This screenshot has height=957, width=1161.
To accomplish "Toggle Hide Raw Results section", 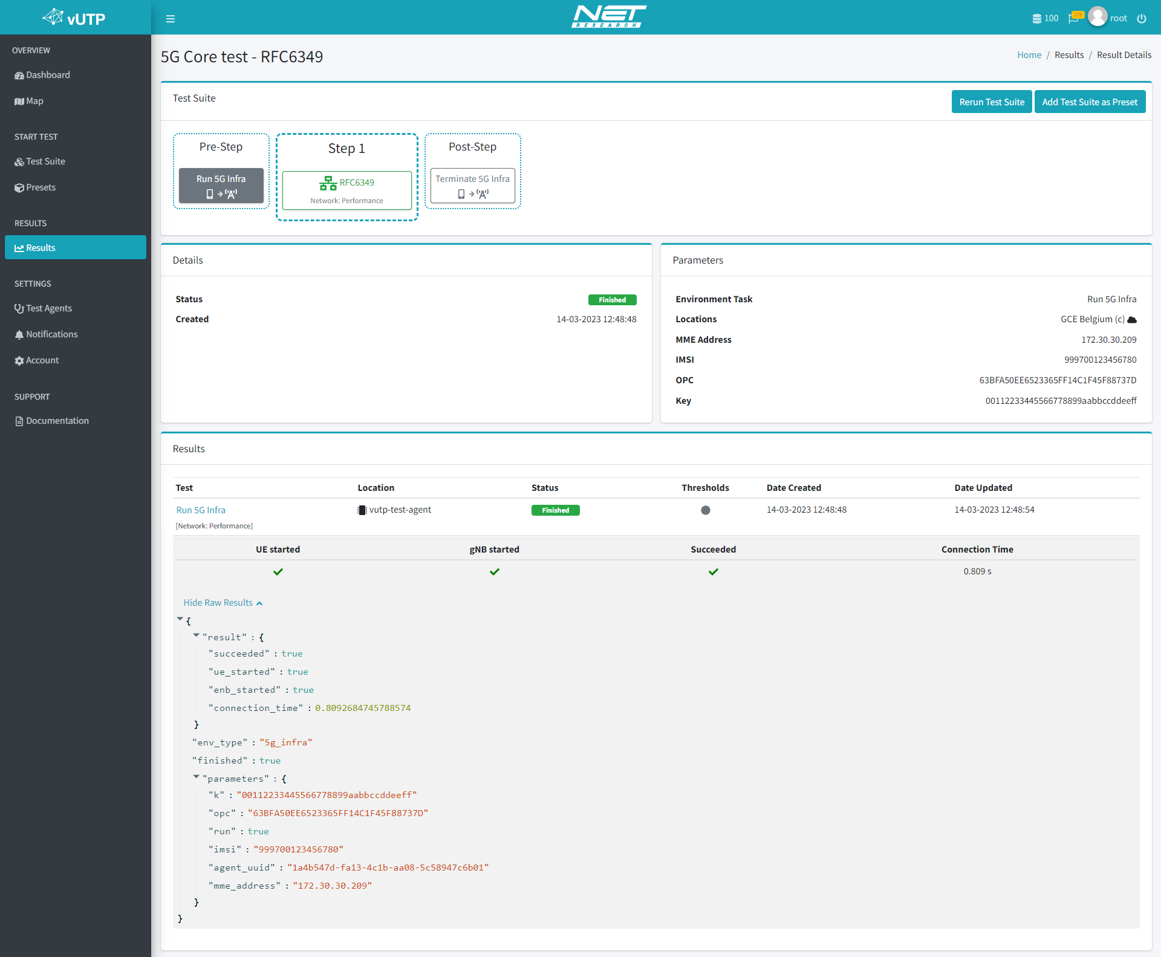I will click(224, 602).
